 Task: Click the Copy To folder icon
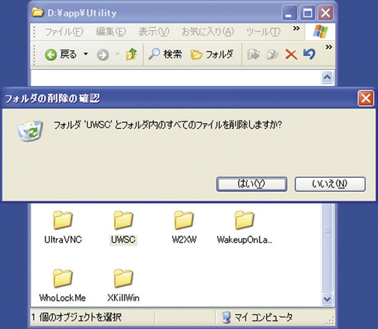click(x=272, y=55)
